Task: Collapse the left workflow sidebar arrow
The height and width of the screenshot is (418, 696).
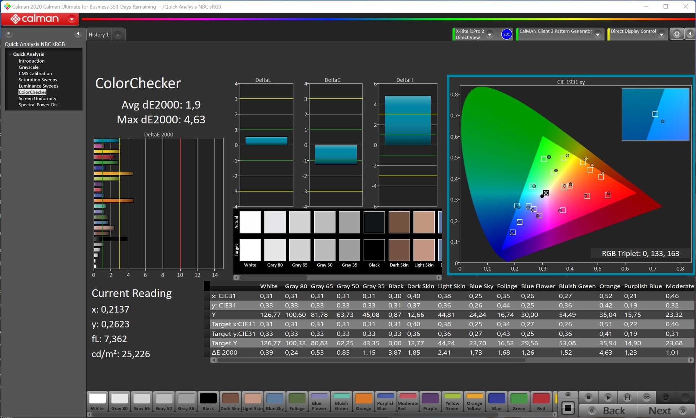Action: click(x=78, y=34)
